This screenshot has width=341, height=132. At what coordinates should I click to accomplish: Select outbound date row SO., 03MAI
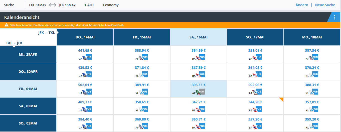click(x=28, y=123)
